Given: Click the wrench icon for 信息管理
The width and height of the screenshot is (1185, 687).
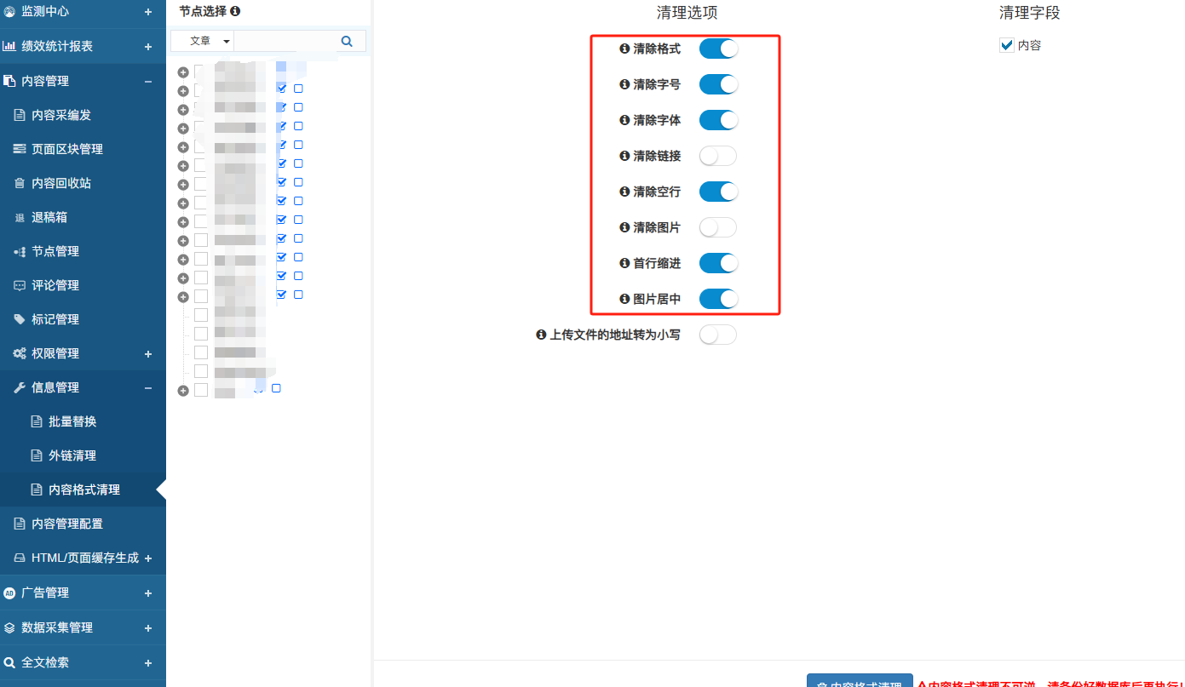Looking at the screenshot, I should (x=20, y=387).
